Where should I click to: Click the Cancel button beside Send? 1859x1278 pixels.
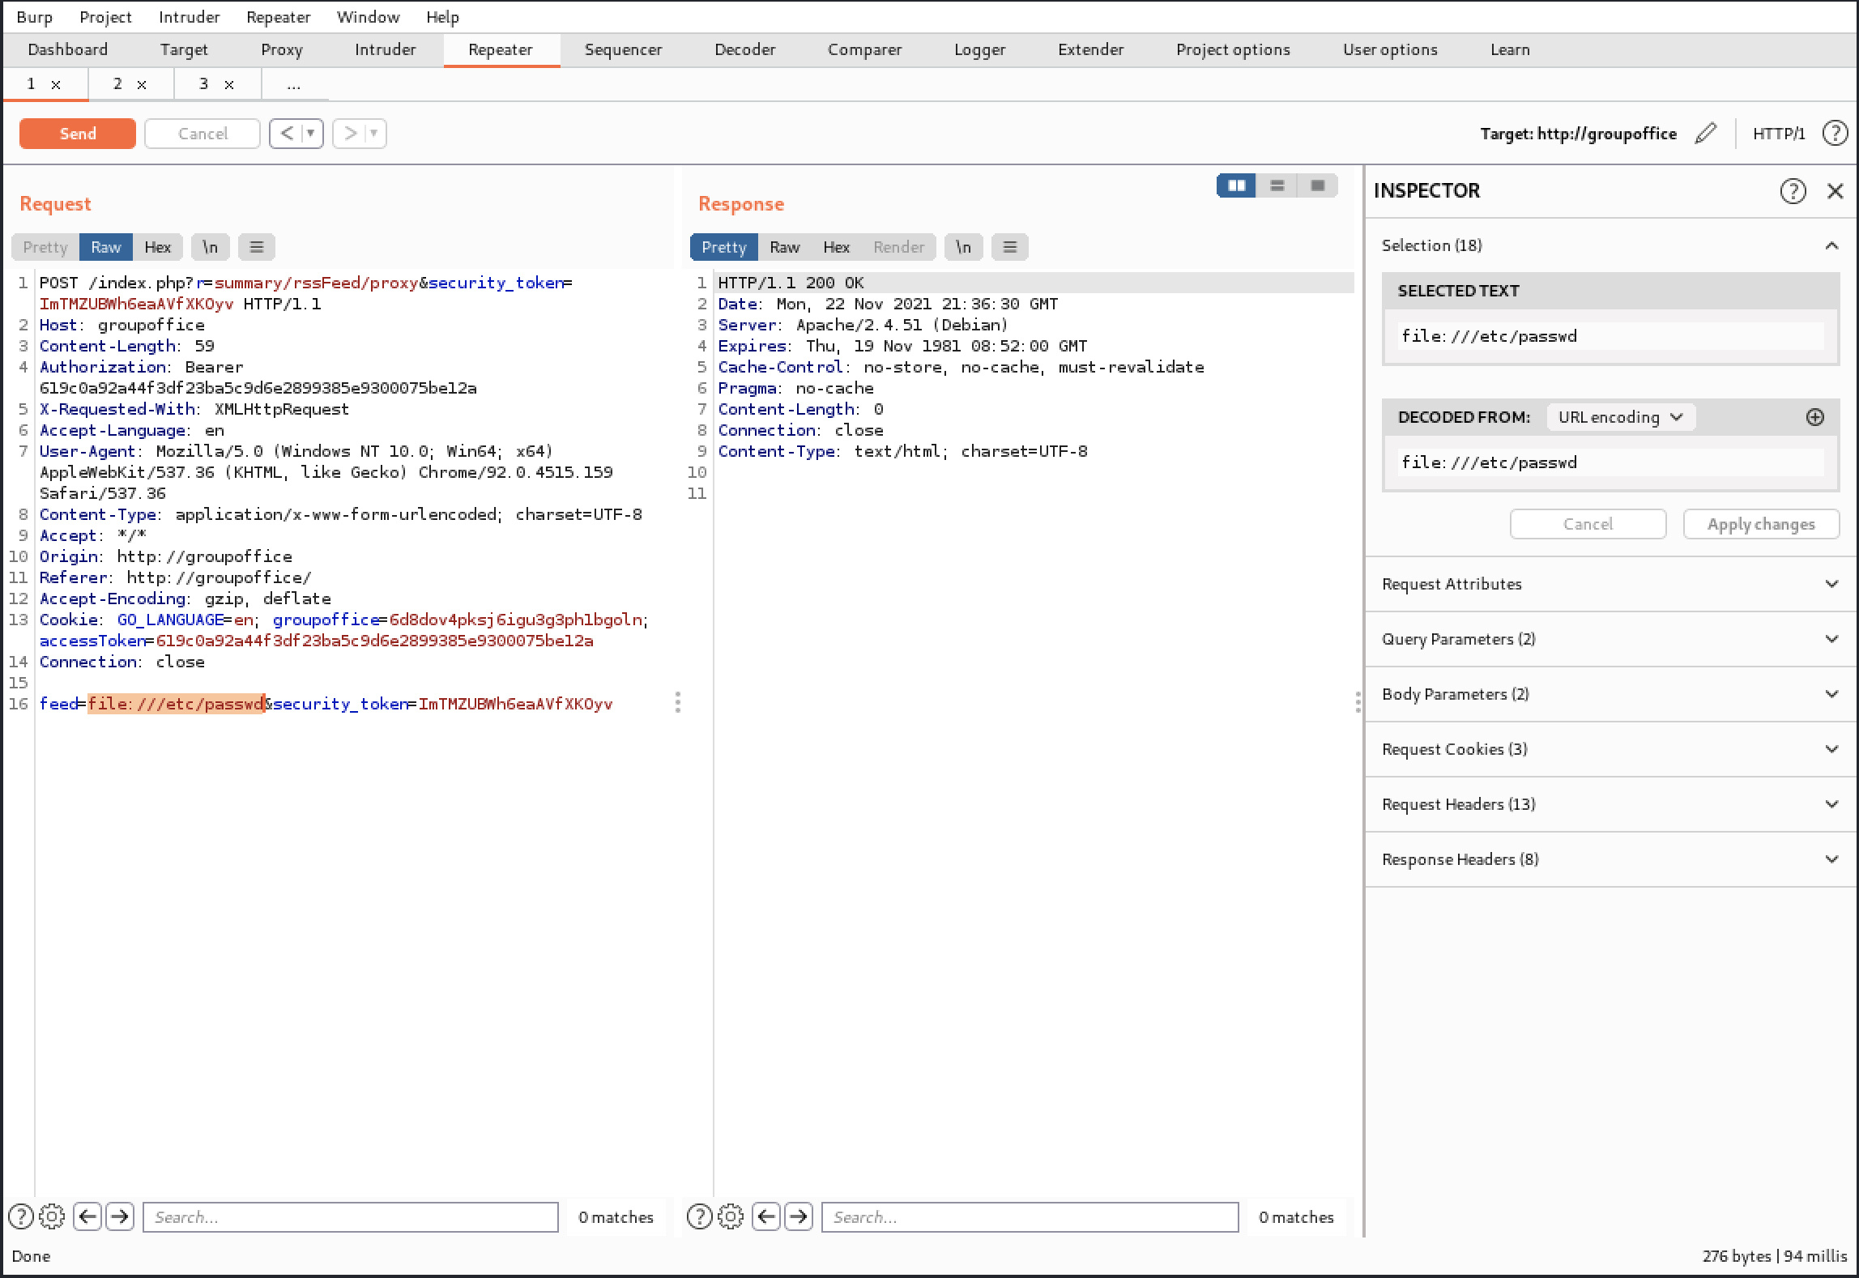pyautogui.click(x=203, y=134)
